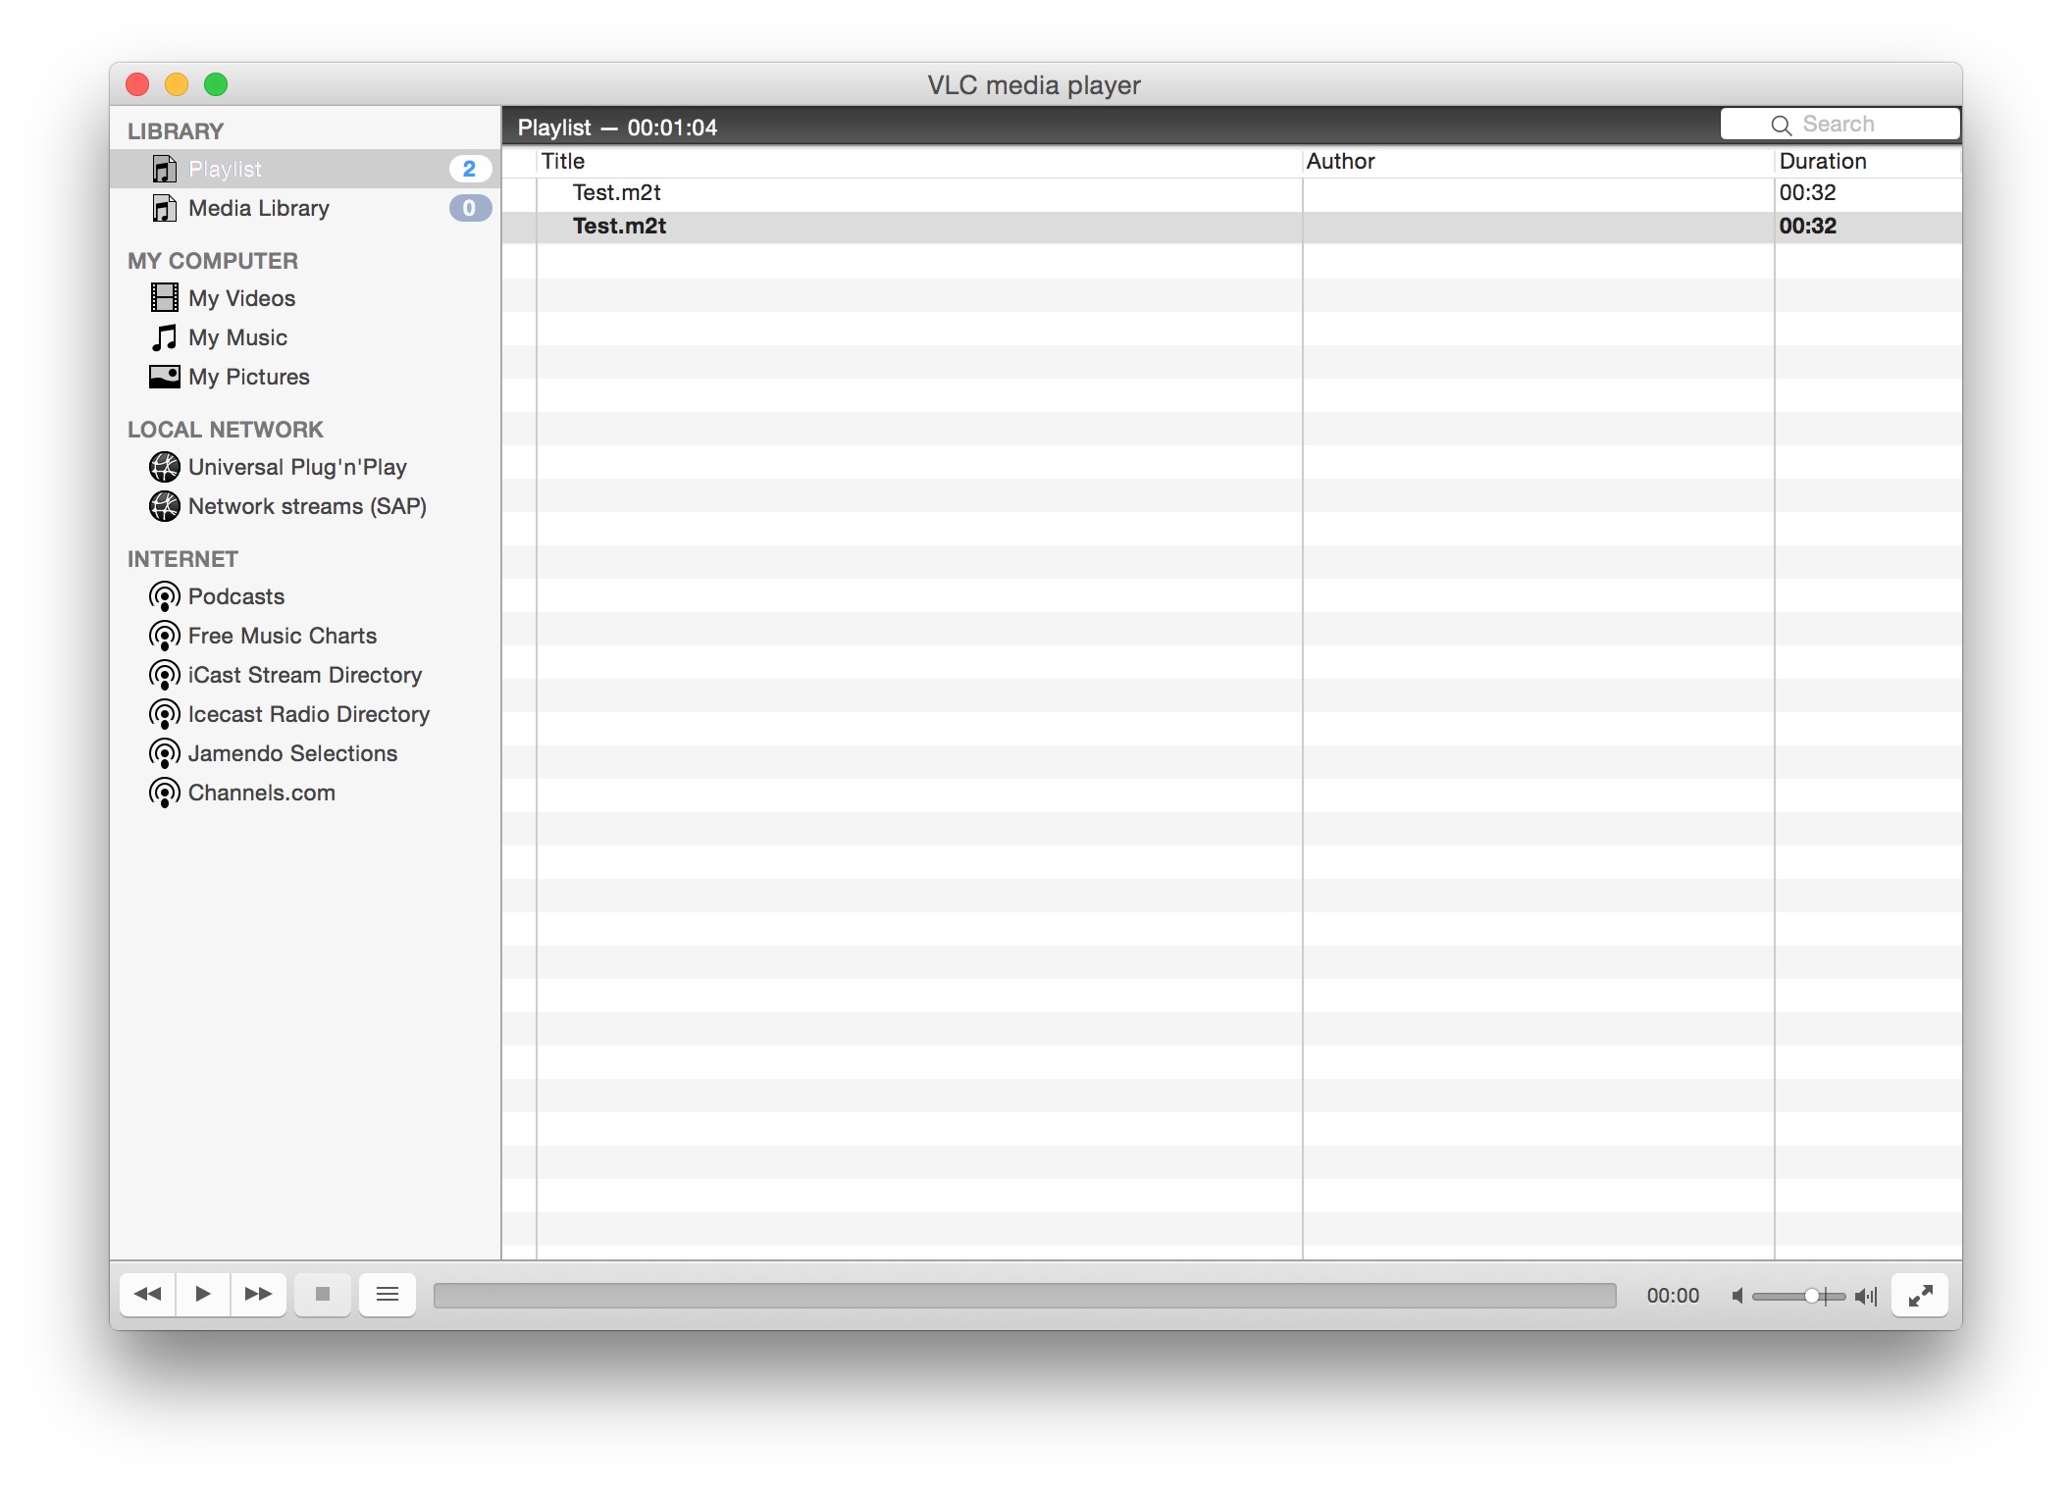Select the bold highlighted Test.m2t row
Viewport: 2072px width, 1487px height.
pyautogui.click(x=1231, y=227)
